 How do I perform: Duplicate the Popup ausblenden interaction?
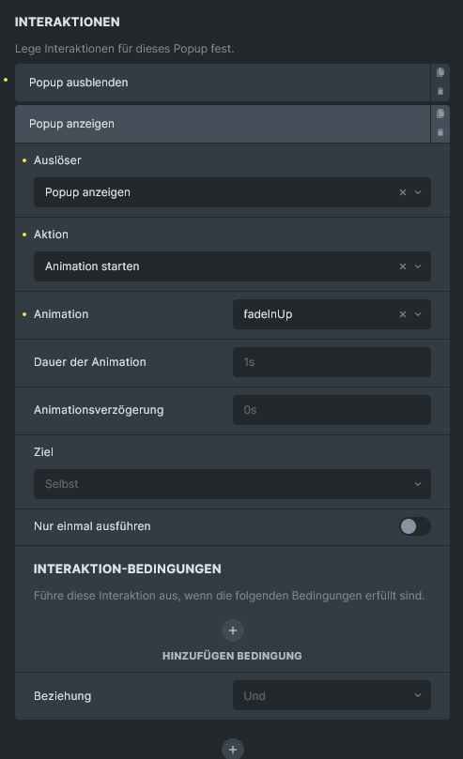(x=440, y=72)
